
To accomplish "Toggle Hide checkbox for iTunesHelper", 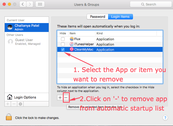I will click(63, 44).
